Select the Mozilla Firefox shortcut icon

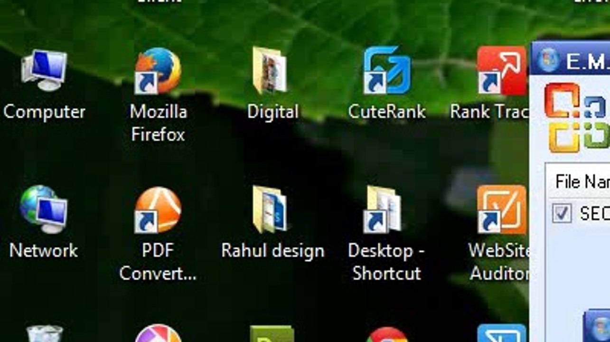(x=158, y=70)
